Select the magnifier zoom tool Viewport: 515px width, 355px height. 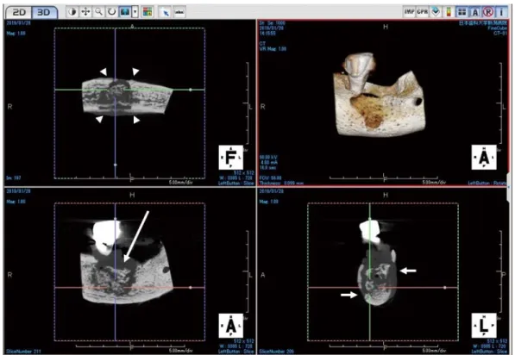98,12
